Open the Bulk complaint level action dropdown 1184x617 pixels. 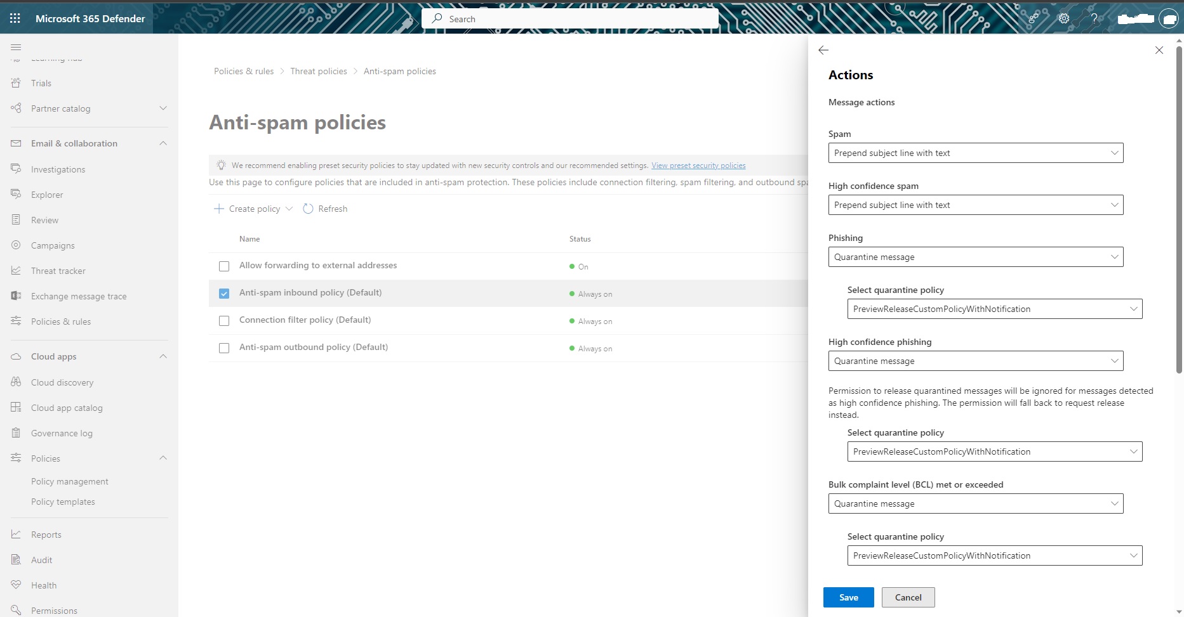[976, 503]
